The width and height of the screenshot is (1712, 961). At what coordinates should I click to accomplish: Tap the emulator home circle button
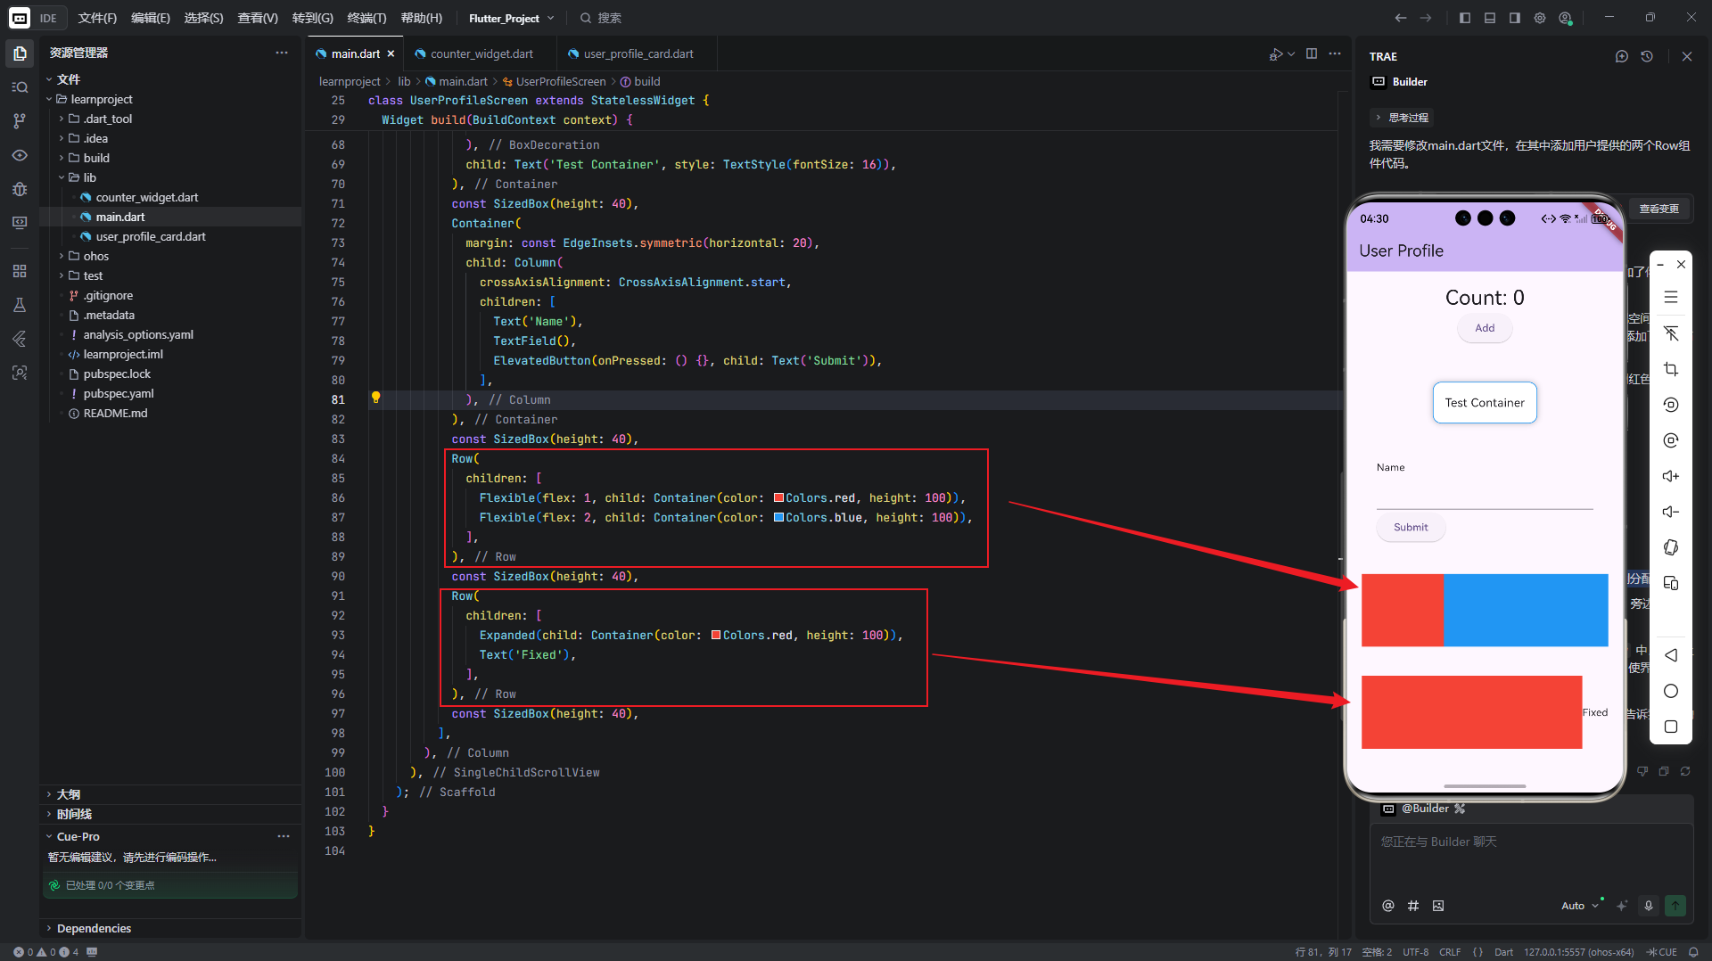pos(1671,691)
